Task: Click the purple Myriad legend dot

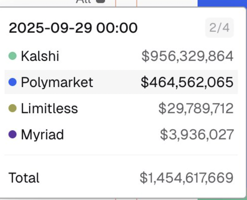Action: pos(12,134)
